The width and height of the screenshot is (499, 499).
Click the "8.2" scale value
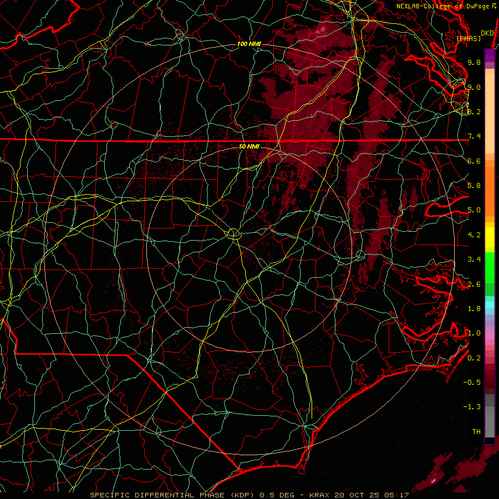click(x=474, y=111)
